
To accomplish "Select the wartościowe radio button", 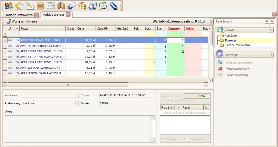I will point(187,139).
